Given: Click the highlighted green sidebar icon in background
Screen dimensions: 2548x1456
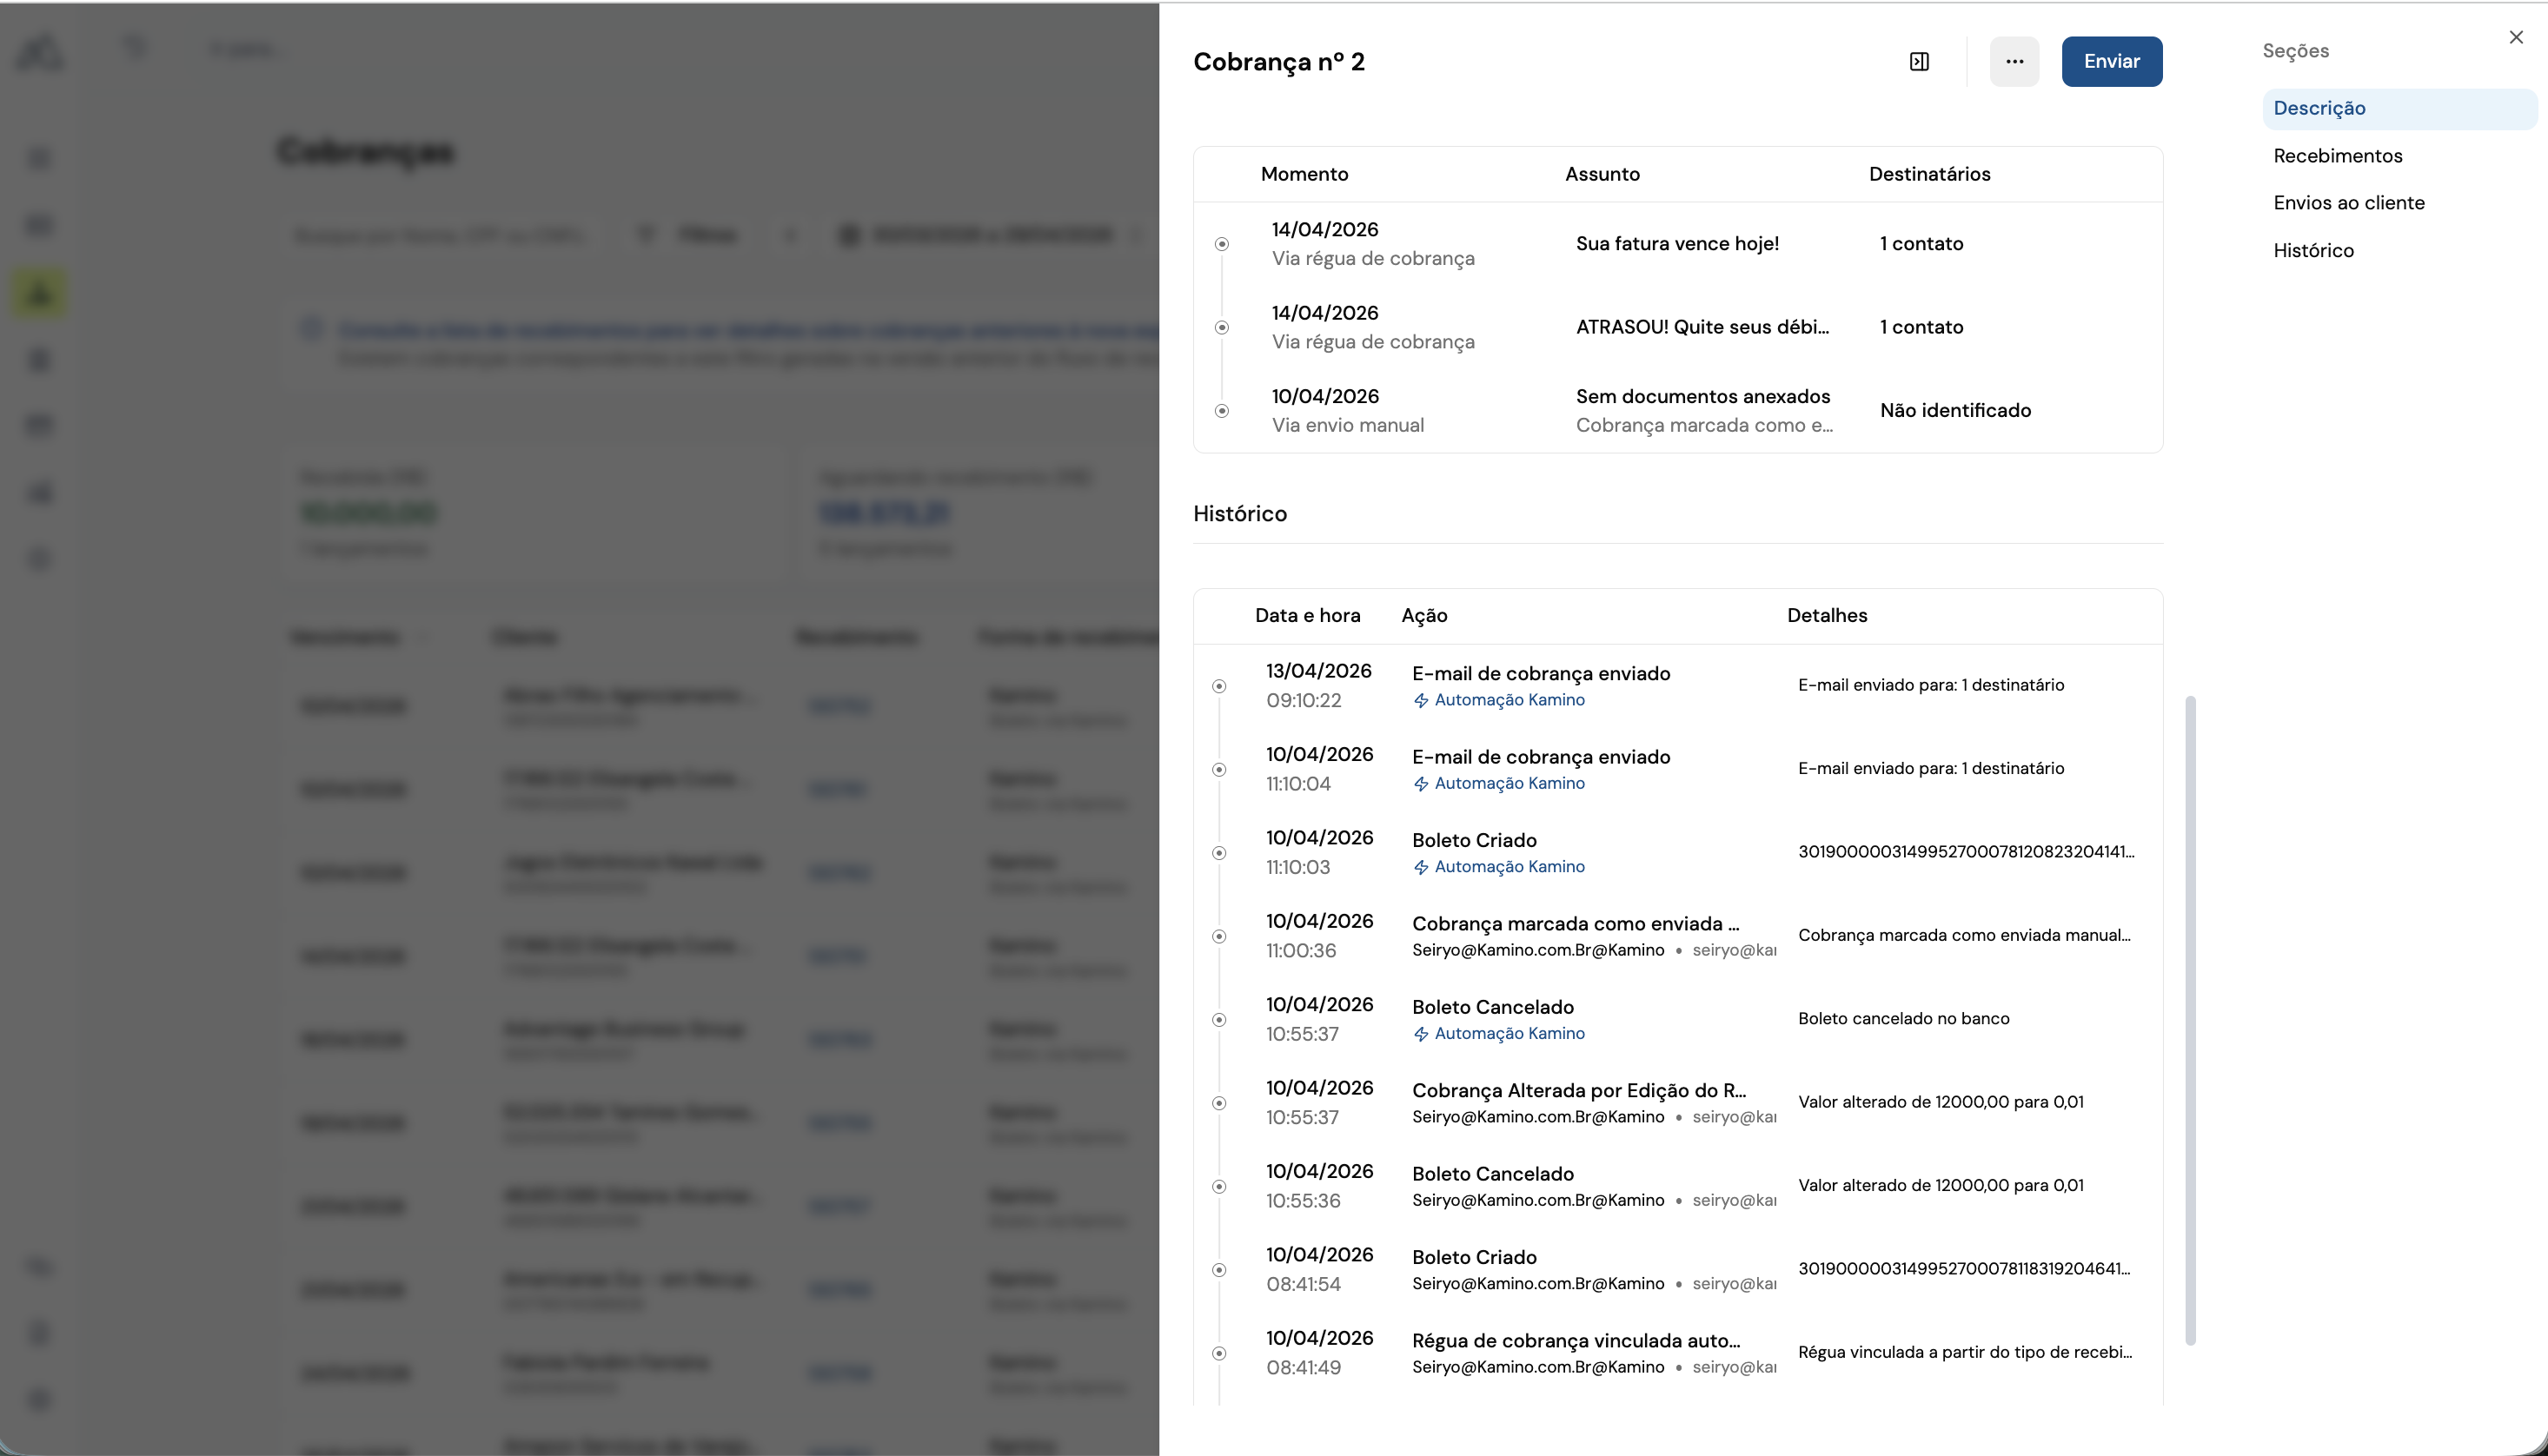Looking at the screenshot, I should [x=39, y=294].
